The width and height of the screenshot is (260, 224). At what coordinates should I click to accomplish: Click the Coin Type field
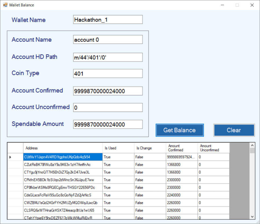point(107,74)
